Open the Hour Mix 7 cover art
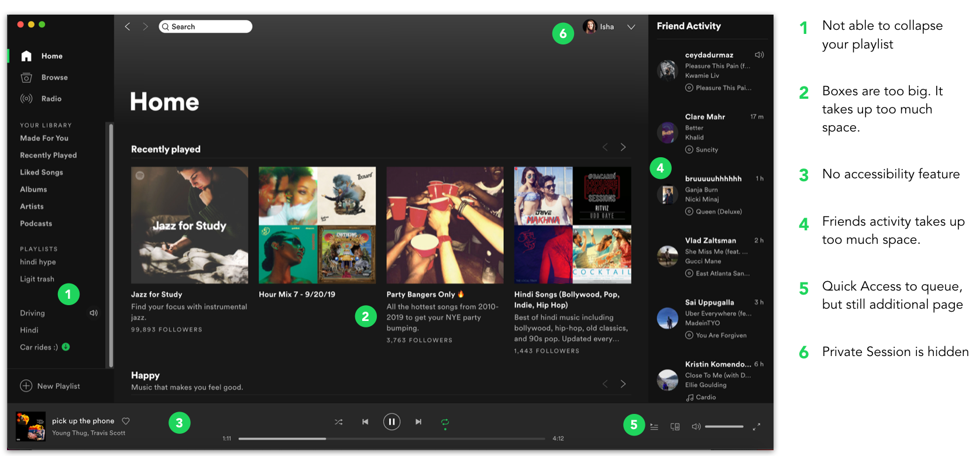The height and width of the screenshot is (456, 976). click(317, 225)
